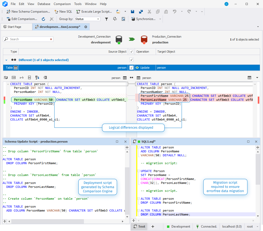This screenshot has height=231, width=263.
Task: Click the a·b whitespace display icon
Action: pos(22,78)
